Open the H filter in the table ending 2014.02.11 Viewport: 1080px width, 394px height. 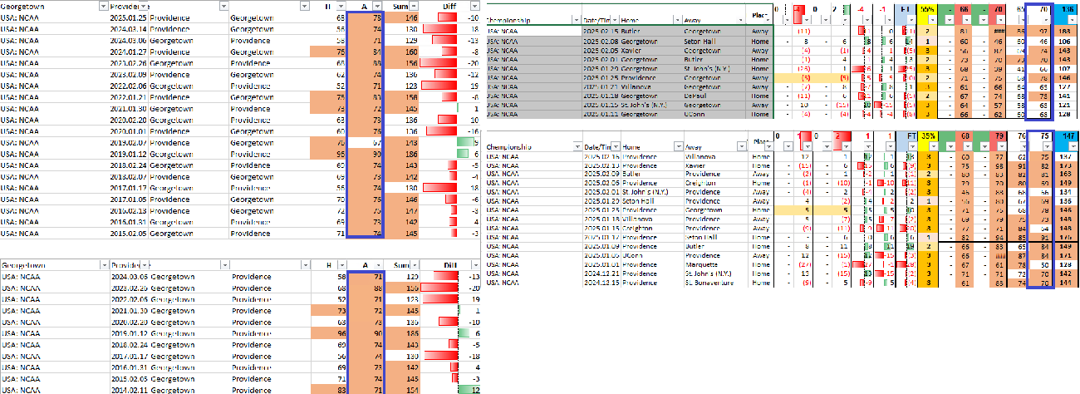[x=344, y=265]
